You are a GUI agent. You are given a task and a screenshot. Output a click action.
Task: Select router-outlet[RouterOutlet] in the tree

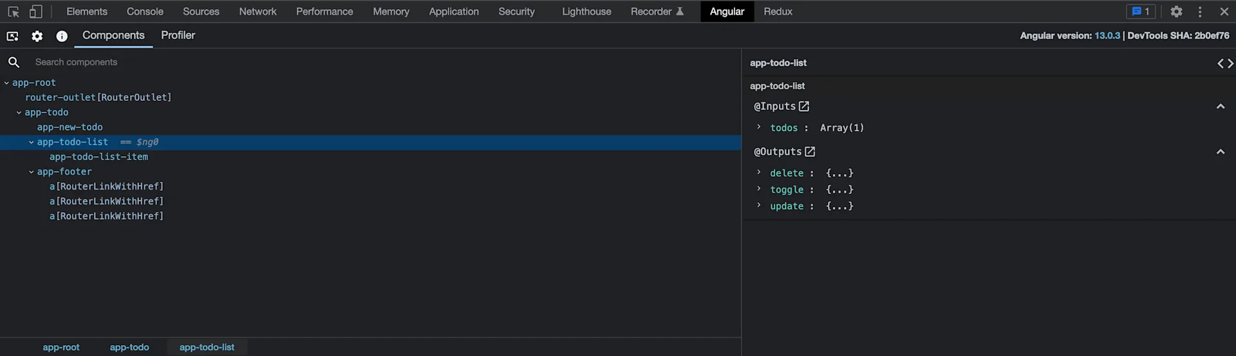point(98,98)
